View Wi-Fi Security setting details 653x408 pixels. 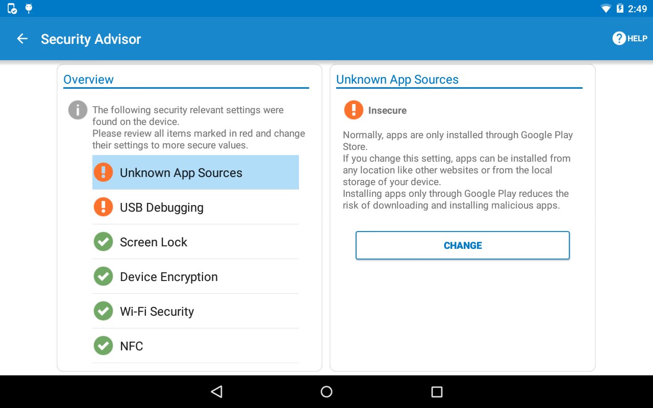(x=195, y=311)
